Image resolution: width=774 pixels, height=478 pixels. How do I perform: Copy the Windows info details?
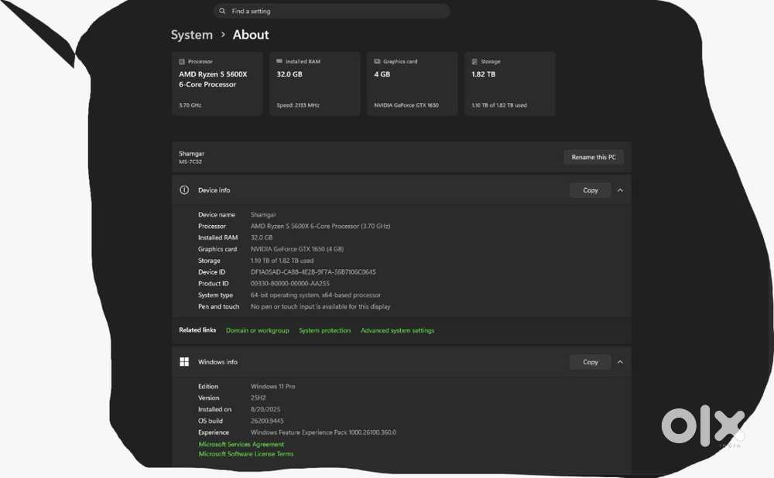coord(590,361)
